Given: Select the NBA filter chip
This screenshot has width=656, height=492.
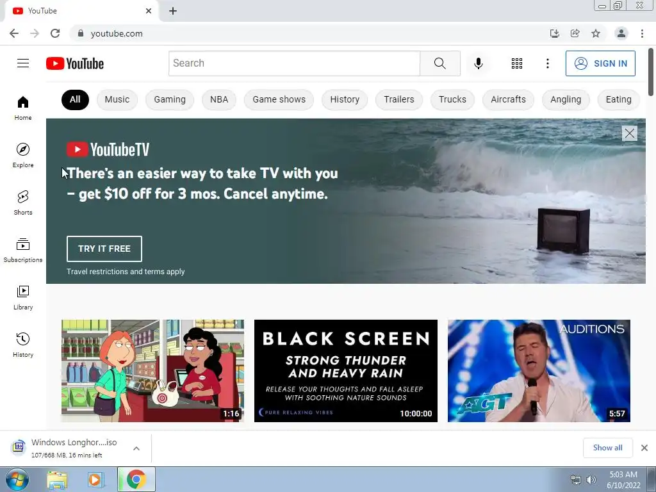Looking at the screenshot, I should (219, 99).
